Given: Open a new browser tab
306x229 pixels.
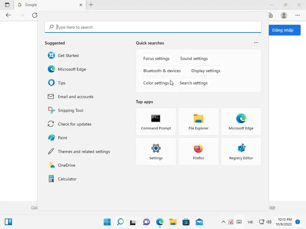Looking at the screenshot, I should pyautogui.click(x=91, y=5).
